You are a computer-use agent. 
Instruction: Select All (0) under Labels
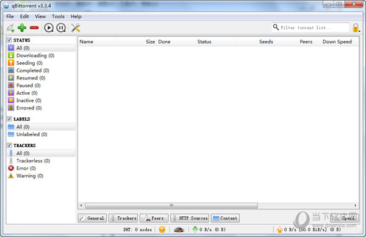point(41,126)
